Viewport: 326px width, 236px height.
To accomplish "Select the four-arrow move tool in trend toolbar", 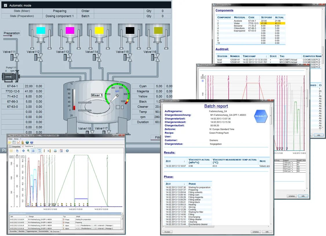I will (23, 151).
